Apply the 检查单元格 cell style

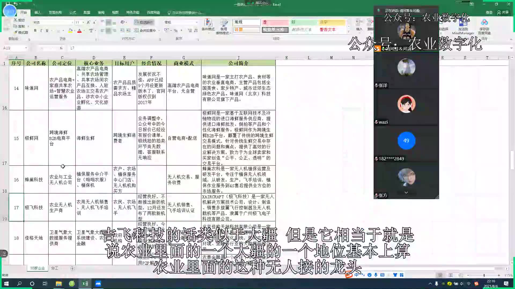275,30
